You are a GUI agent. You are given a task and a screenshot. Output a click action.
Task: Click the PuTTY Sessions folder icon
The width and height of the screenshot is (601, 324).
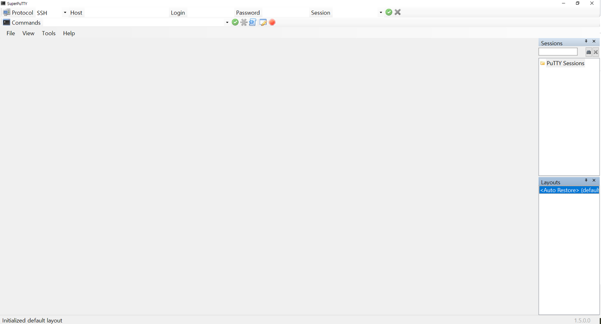[x=543, y=63]
